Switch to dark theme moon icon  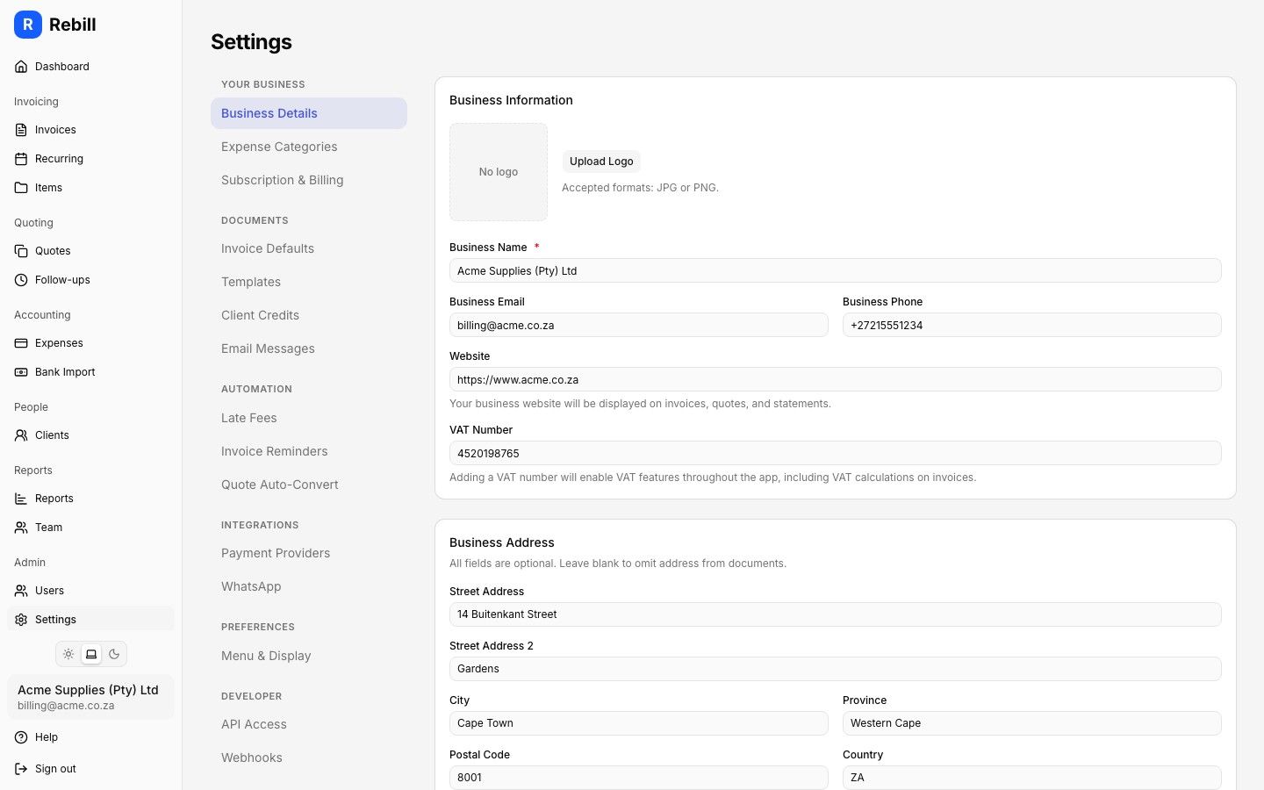pos(114,654)
